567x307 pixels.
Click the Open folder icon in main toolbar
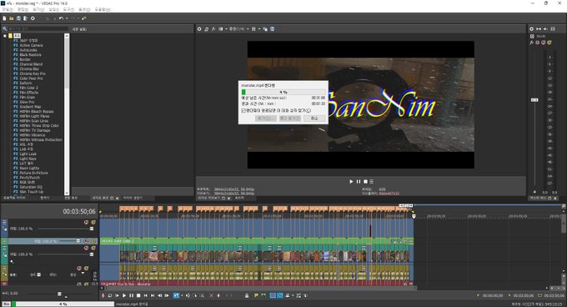click(11, 18)
